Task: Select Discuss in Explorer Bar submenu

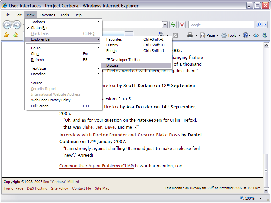Action: point(112,65)
